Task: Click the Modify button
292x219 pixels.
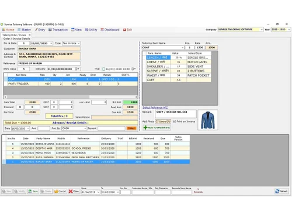Action: 20,192
